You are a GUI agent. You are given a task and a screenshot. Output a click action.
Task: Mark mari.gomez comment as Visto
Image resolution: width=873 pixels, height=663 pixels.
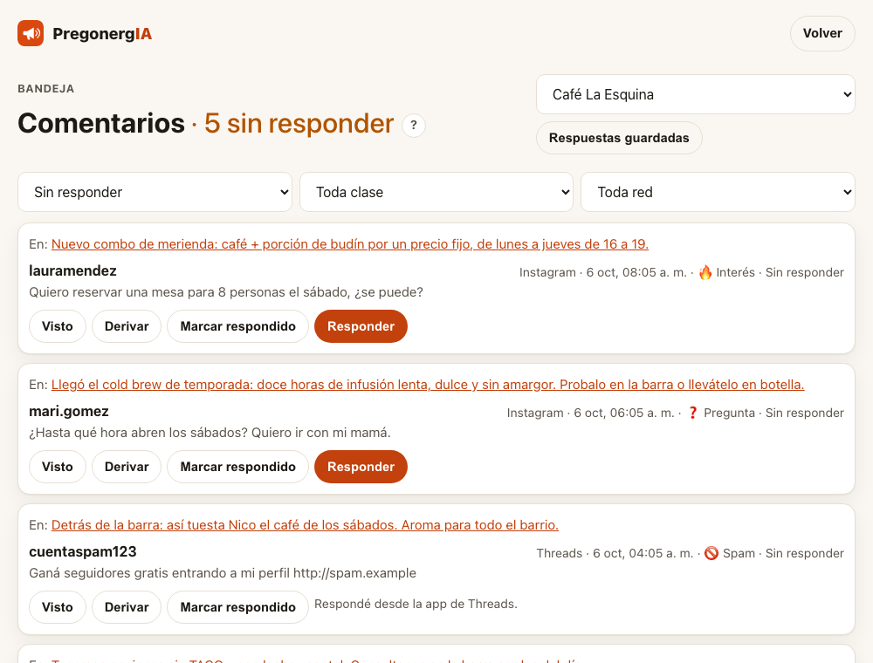click(x=58, y=467)
